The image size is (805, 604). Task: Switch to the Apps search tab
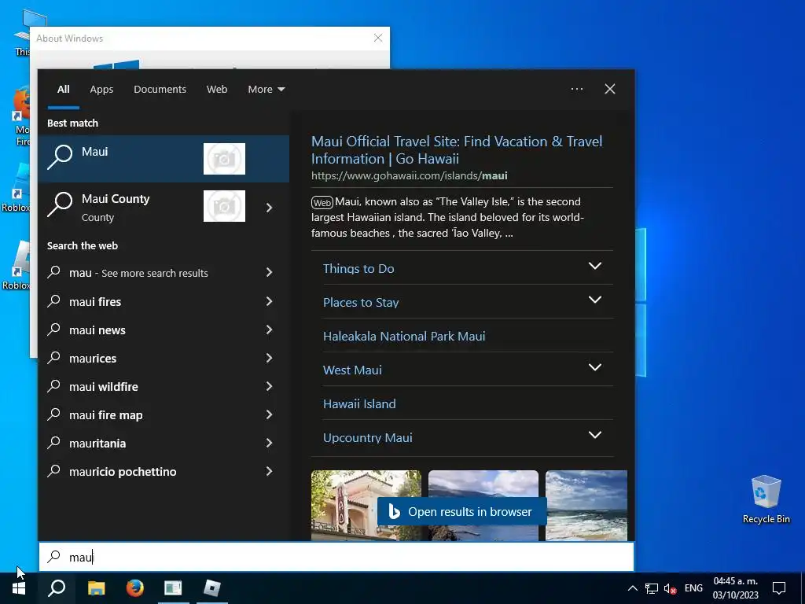(101, 90)
